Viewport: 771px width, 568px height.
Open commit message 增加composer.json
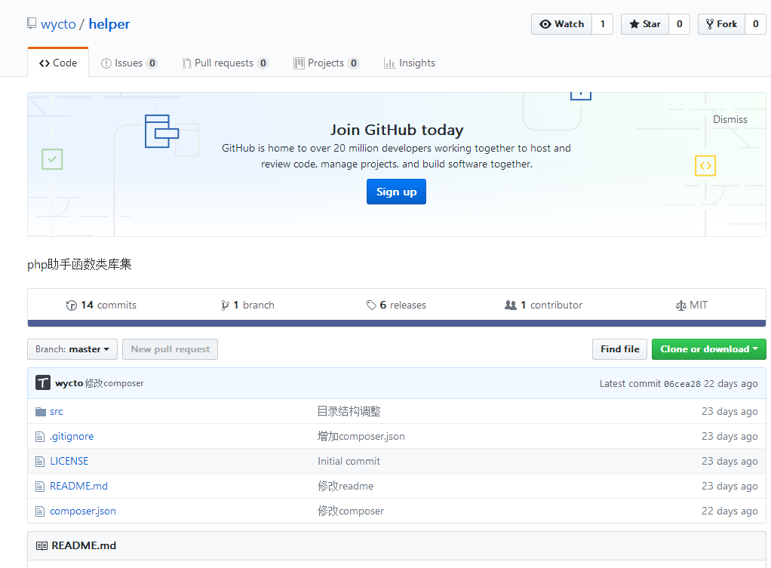pos(361,436)
